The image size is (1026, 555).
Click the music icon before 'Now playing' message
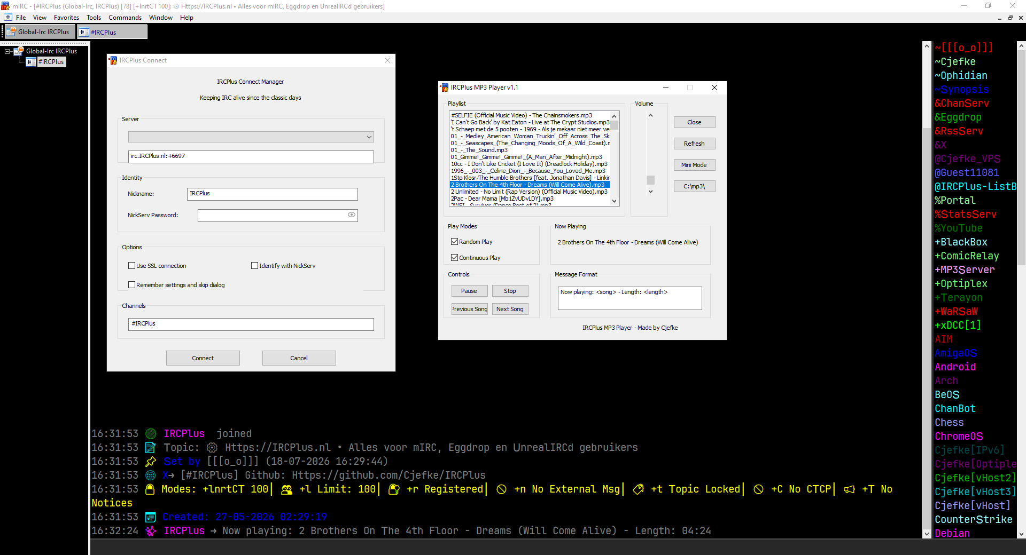tap(151, 531)
